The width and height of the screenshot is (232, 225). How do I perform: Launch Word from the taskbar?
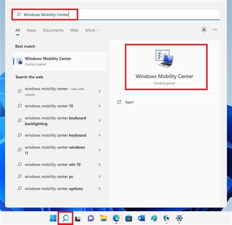[x=141, y=218]
